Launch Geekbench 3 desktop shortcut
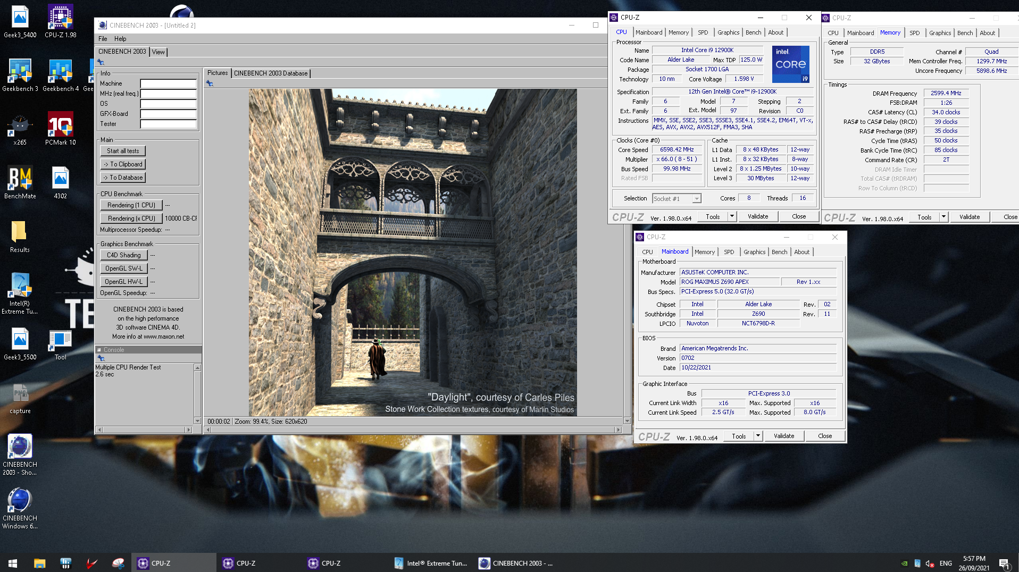This screenshot has height=572, width=1019. pyautogui.click(x=20, y=75)
